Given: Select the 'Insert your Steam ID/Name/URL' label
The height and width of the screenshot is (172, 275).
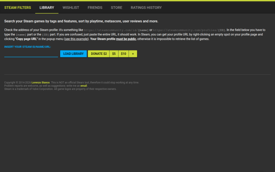Looking at the screenshot, I should point(28,47).
